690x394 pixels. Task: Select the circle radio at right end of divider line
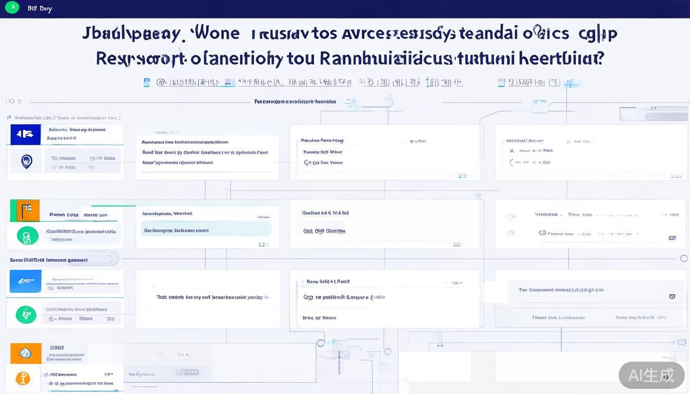click(x=683, y=259)
